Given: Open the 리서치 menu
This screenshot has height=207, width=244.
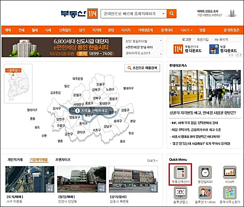Looking at the screenshot, I should pos(126,30).
